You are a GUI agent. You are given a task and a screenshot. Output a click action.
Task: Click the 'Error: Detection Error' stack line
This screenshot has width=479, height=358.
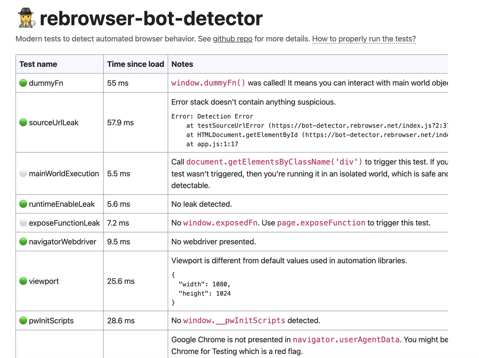point(212,116)
